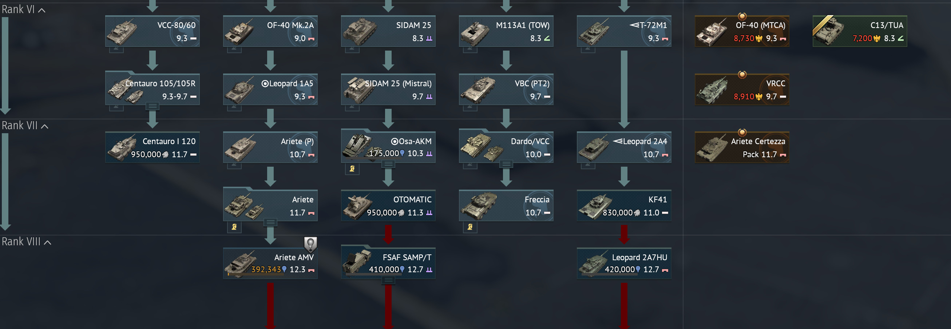The image size is (951, 329).
Task: Click the lightbulb hint icon above Ariete AMV
Action: [x=310, y=244]
